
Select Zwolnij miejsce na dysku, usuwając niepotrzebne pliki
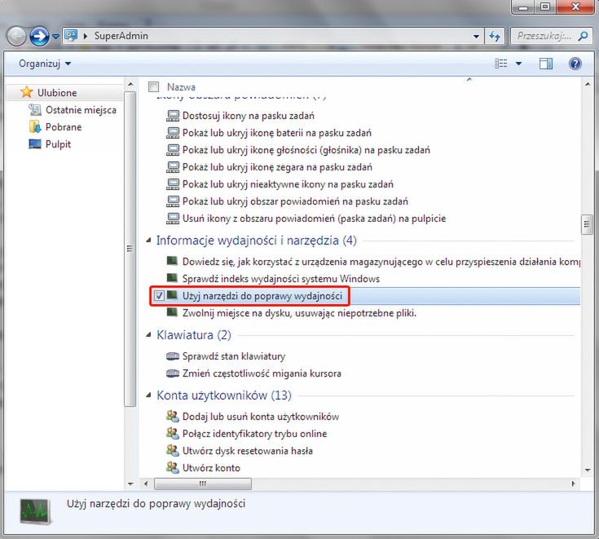pyautogui.click(x=300, y=313)
